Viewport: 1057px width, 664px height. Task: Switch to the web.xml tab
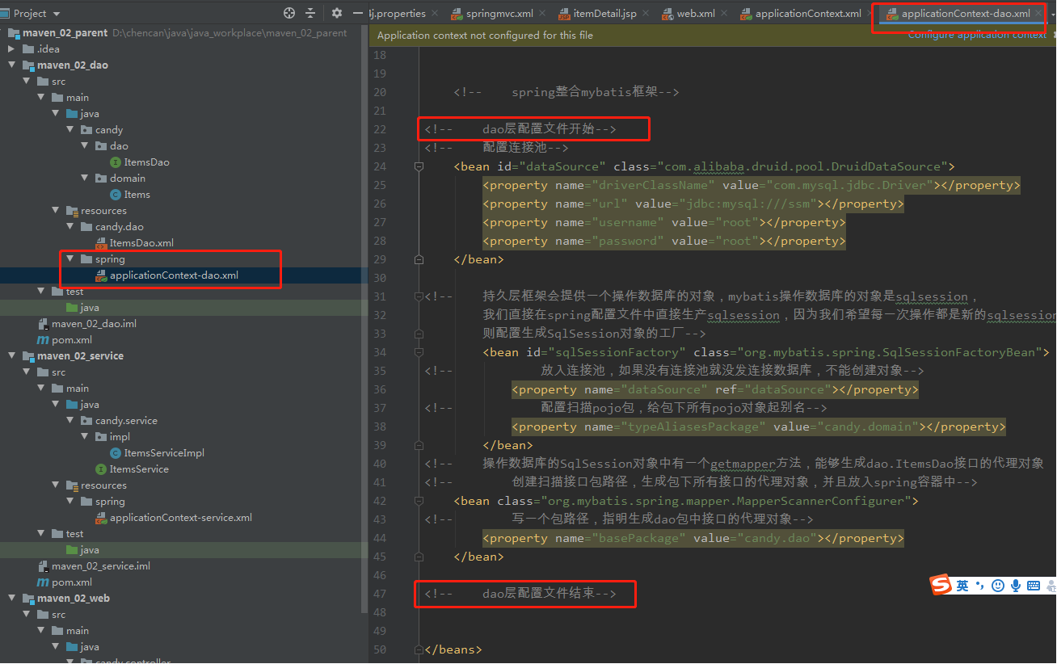click(x=696, y=14)
